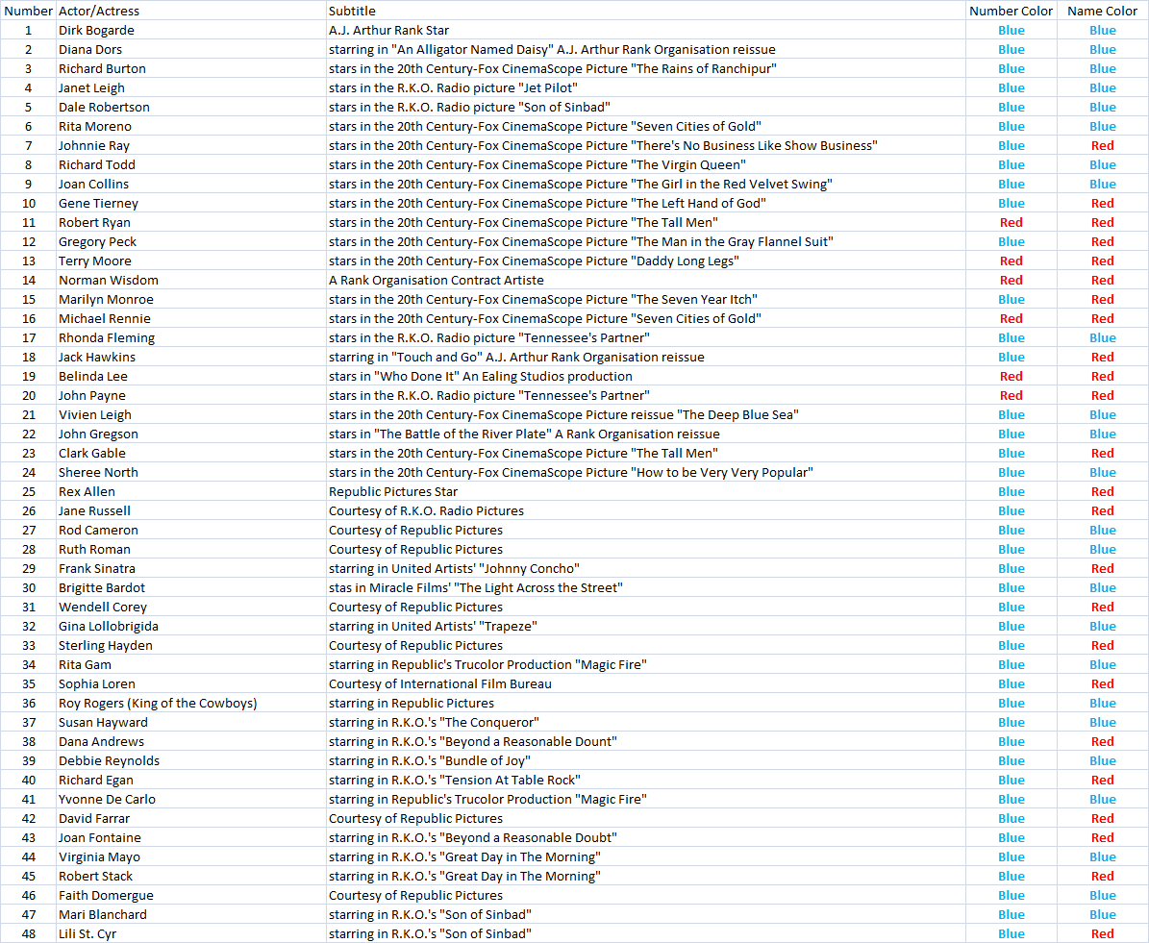The height and width of the screenshot is (943, 1149).
Task: Select the "Johnny Concho" subtitle cell
Action: click(645, 568)
